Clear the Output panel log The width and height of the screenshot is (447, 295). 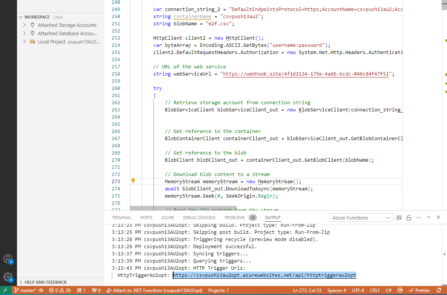(x=399, y=218)
